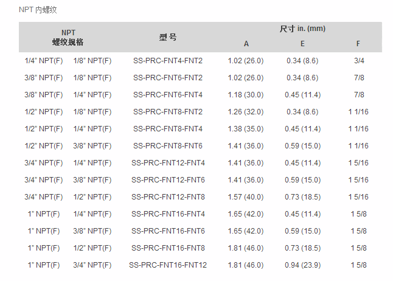Select cell value 0.94 (23.9)
The height and width of the screenshot is (281, 393).
(302, 265)
